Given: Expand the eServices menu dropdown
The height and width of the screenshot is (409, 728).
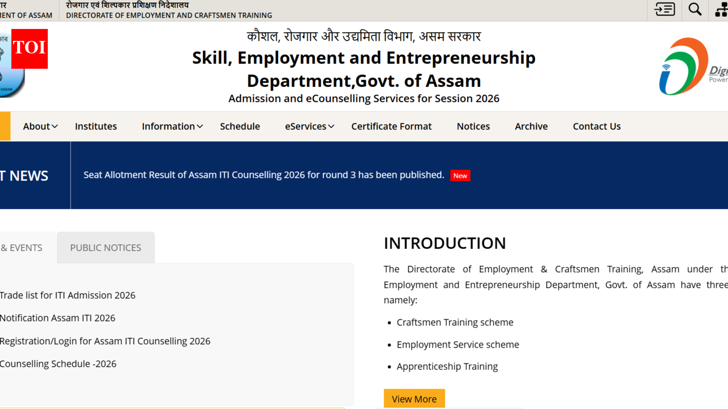Looking at the screenshot, I should (x=309, y=127).
